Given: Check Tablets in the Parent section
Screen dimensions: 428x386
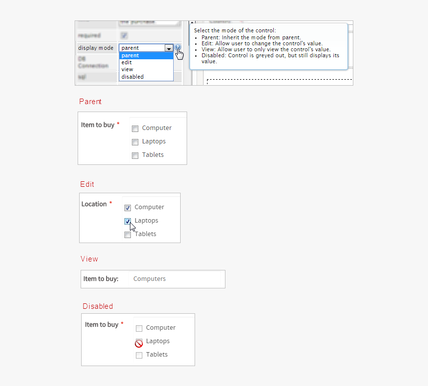Looking at the screenshot, I should [135, 155].
